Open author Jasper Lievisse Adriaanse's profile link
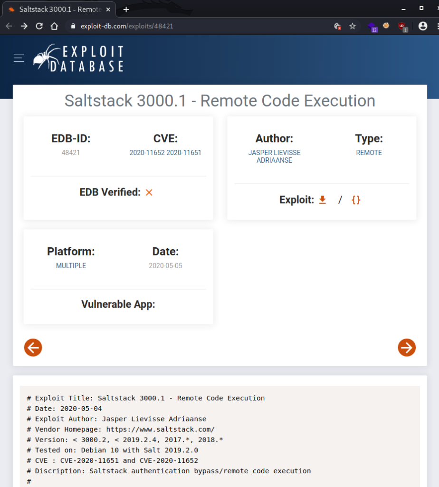The image size is (439, 487). click(274, 156)
